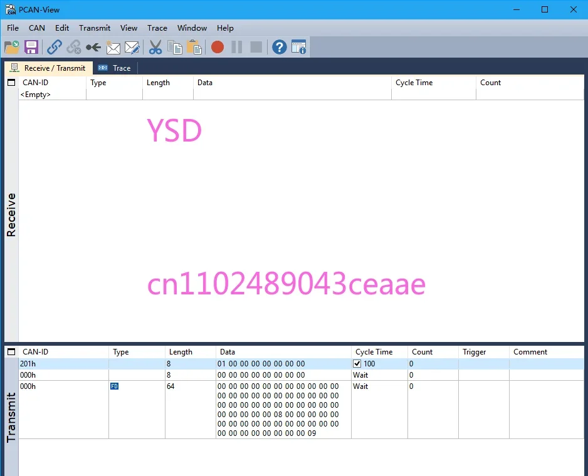Toggle the Transmit panel window icon
This screenshot has height=476, width=588.
pyautogui.click(x=11, y=351)
